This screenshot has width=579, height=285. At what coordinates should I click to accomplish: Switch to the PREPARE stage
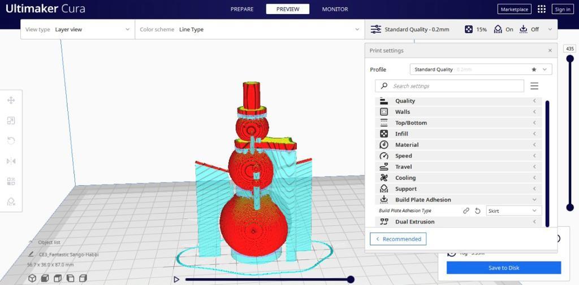pyautogui.click(x=242, y=9)
